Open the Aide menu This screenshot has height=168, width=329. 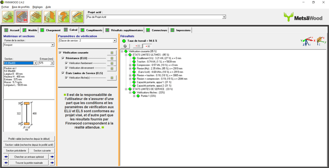coord(48,7)
